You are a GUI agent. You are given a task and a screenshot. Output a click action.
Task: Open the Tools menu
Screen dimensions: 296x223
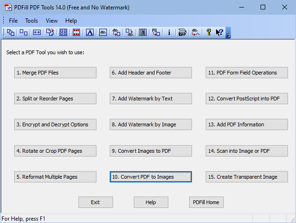pos(32,21)
